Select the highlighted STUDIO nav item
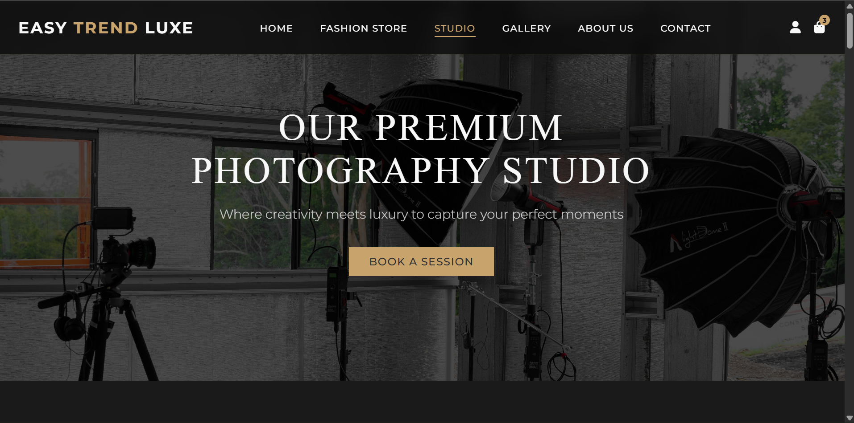 coord(455,28)
